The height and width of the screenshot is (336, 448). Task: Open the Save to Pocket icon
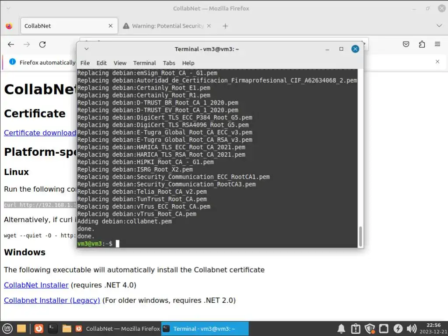coord(406,44)
